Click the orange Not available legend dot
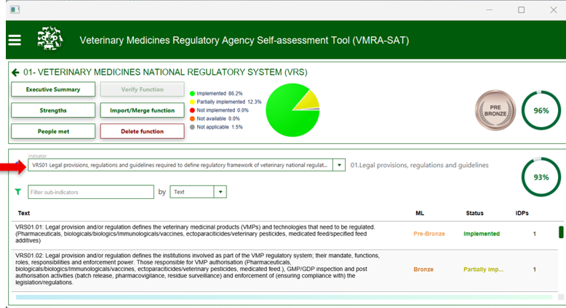Image resolution: width=566 pixels, height=308 pixels. [x=192, y=118]
